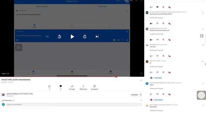Download the video with Télécharger

pos(83,87)
